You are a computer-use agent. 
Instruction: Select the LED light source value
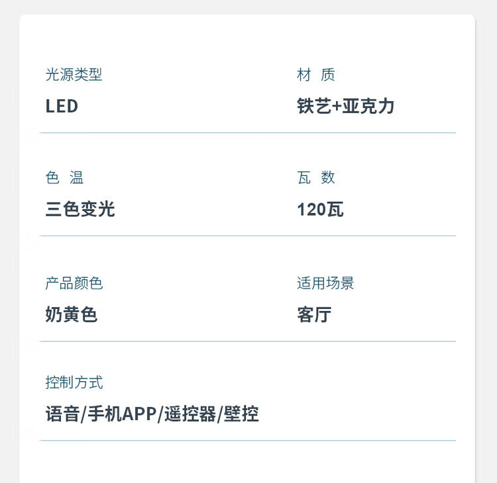coord(62,107)
